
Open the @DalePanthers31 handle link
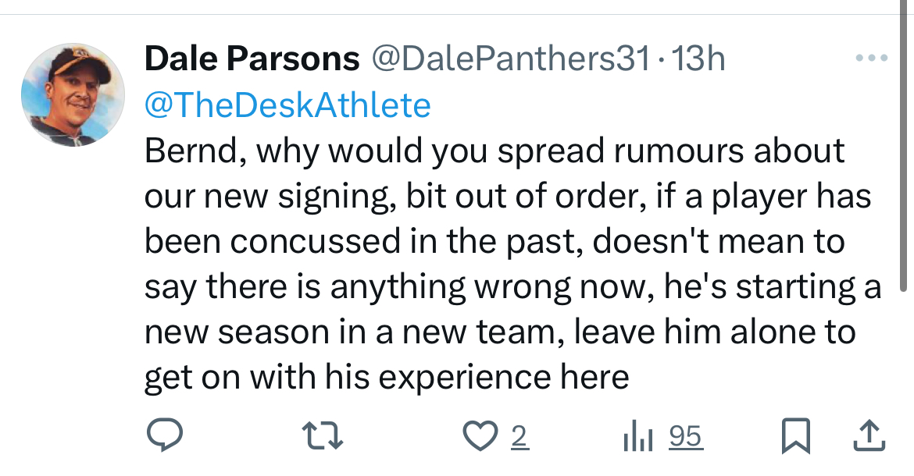point(509,59)
